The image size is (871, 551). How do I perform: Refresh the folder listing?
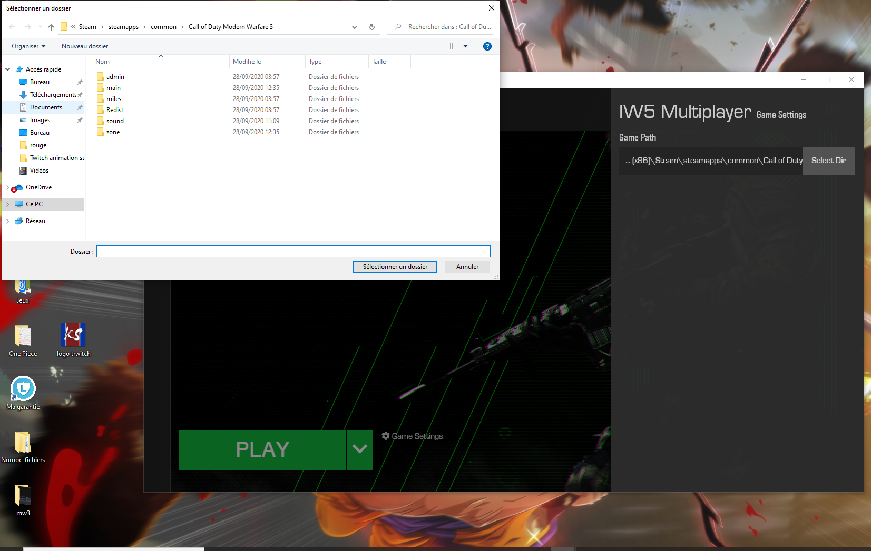(x=371, y=27)
